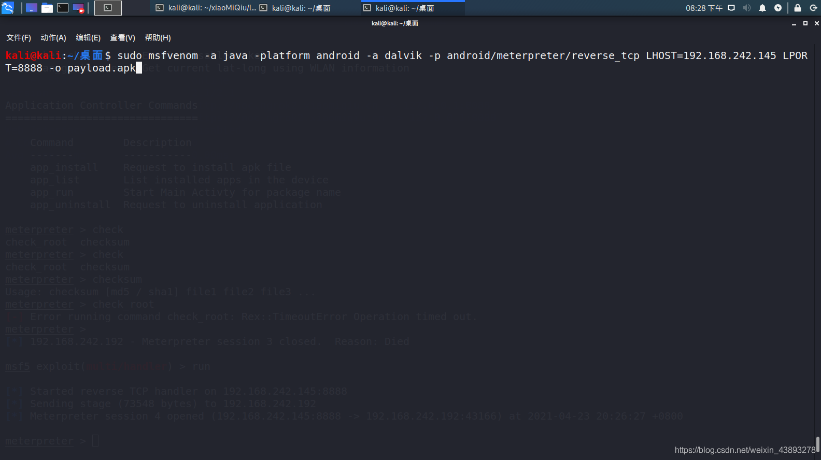Click the terminal title 'kali@kali: ~/桌面'
Image resolution: width=821 pixels, height=460 pixels.
click(395, 23)
